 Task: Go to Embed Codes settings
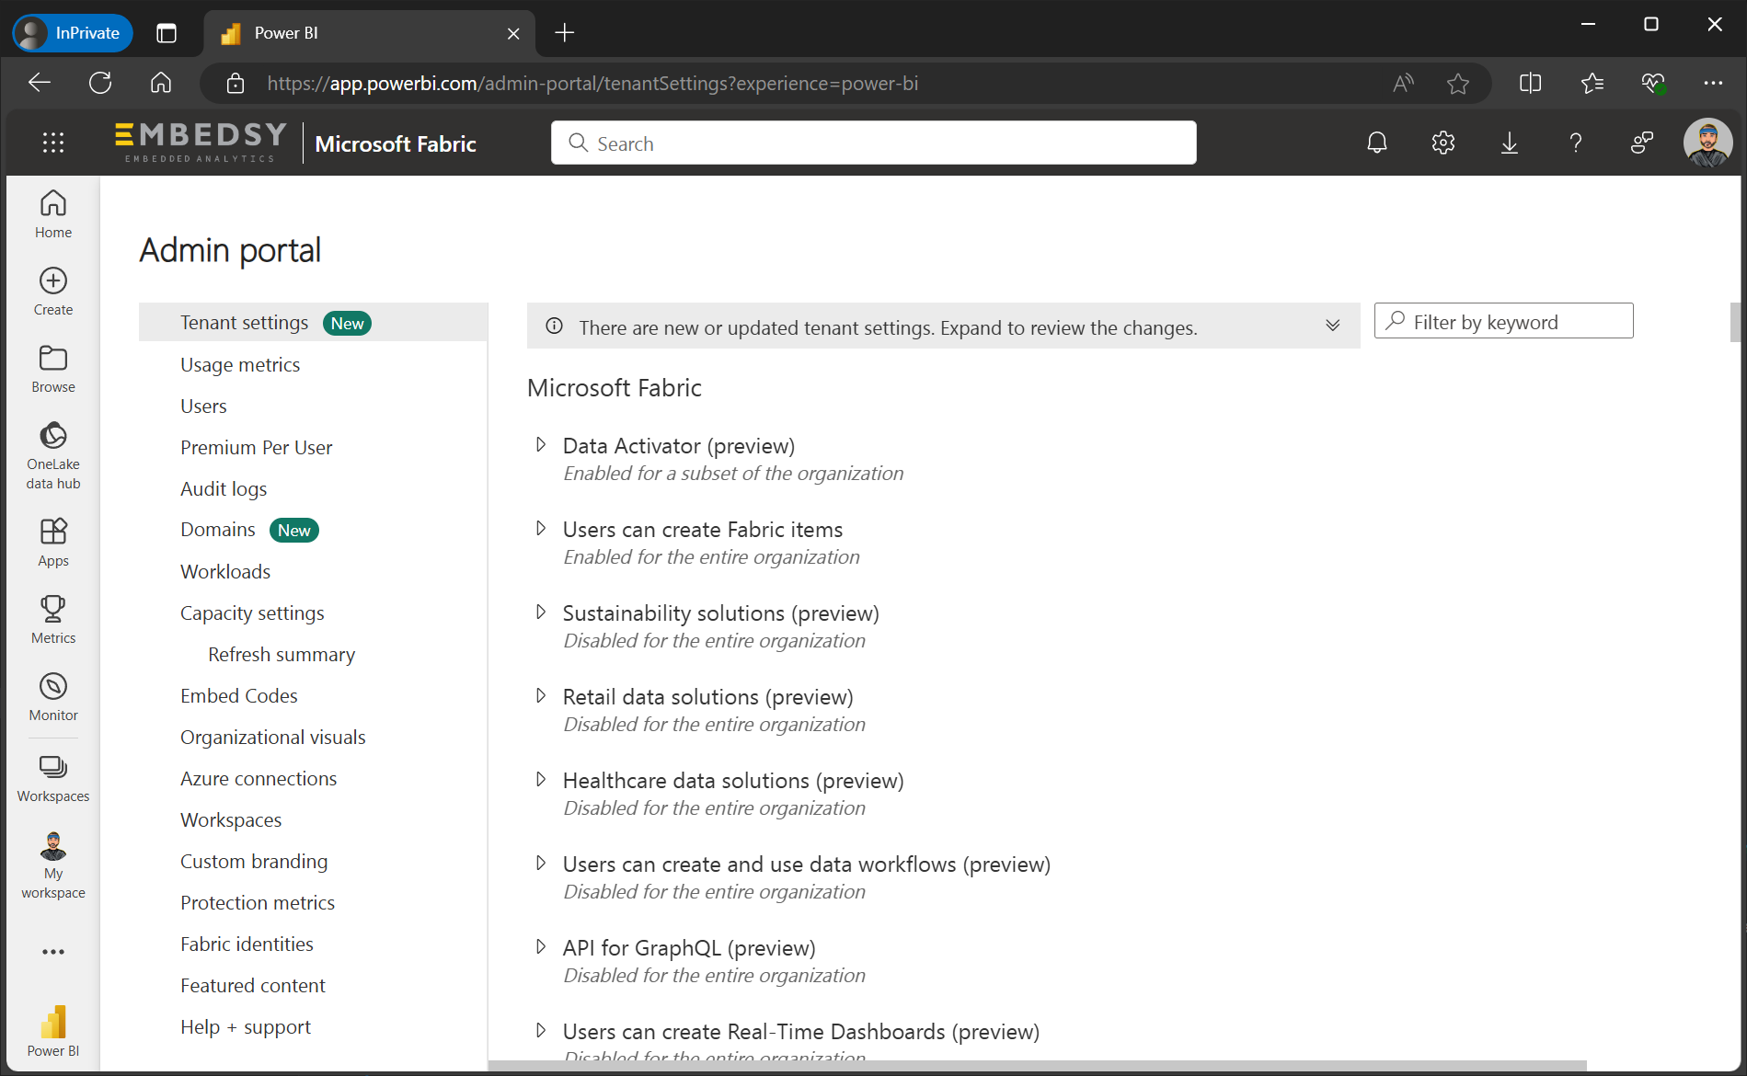point(238,695)
